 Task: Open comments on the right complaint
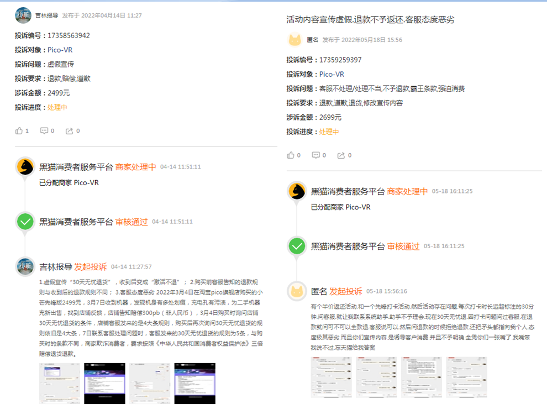[x=316, y=155]
